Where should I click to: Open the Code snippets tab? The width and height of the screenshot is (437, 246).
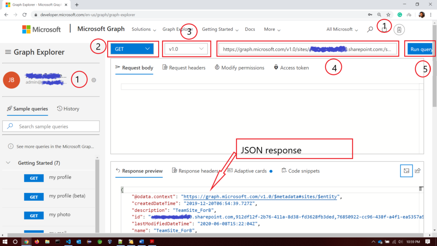coord(301,171)
